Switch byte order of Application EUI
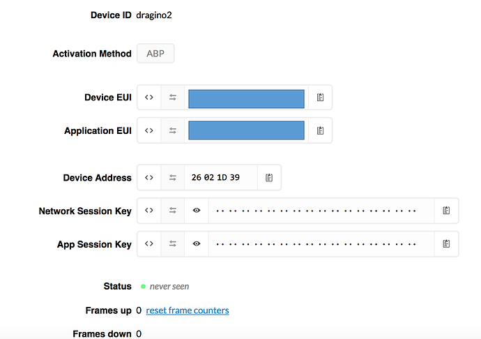 click(173, 130)
